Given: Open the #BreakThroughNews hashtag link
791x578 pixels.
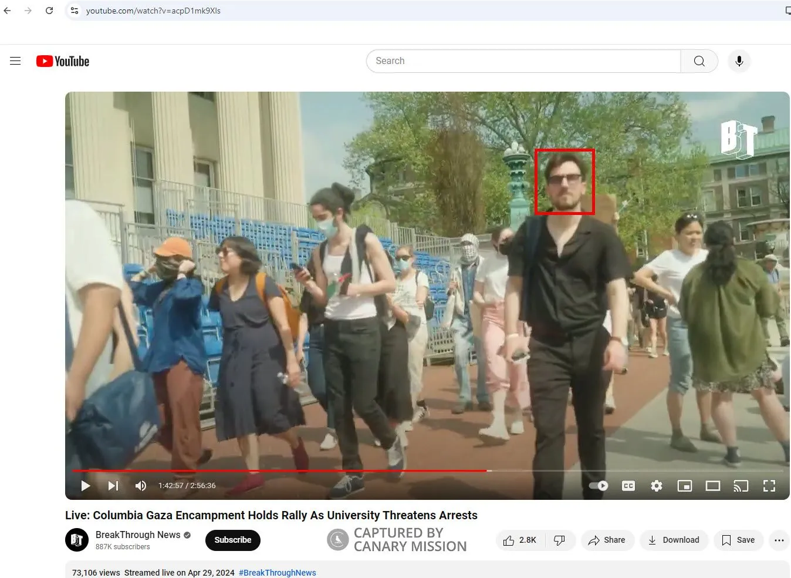Looking at the screenshot, I should [x=277, y=572].
